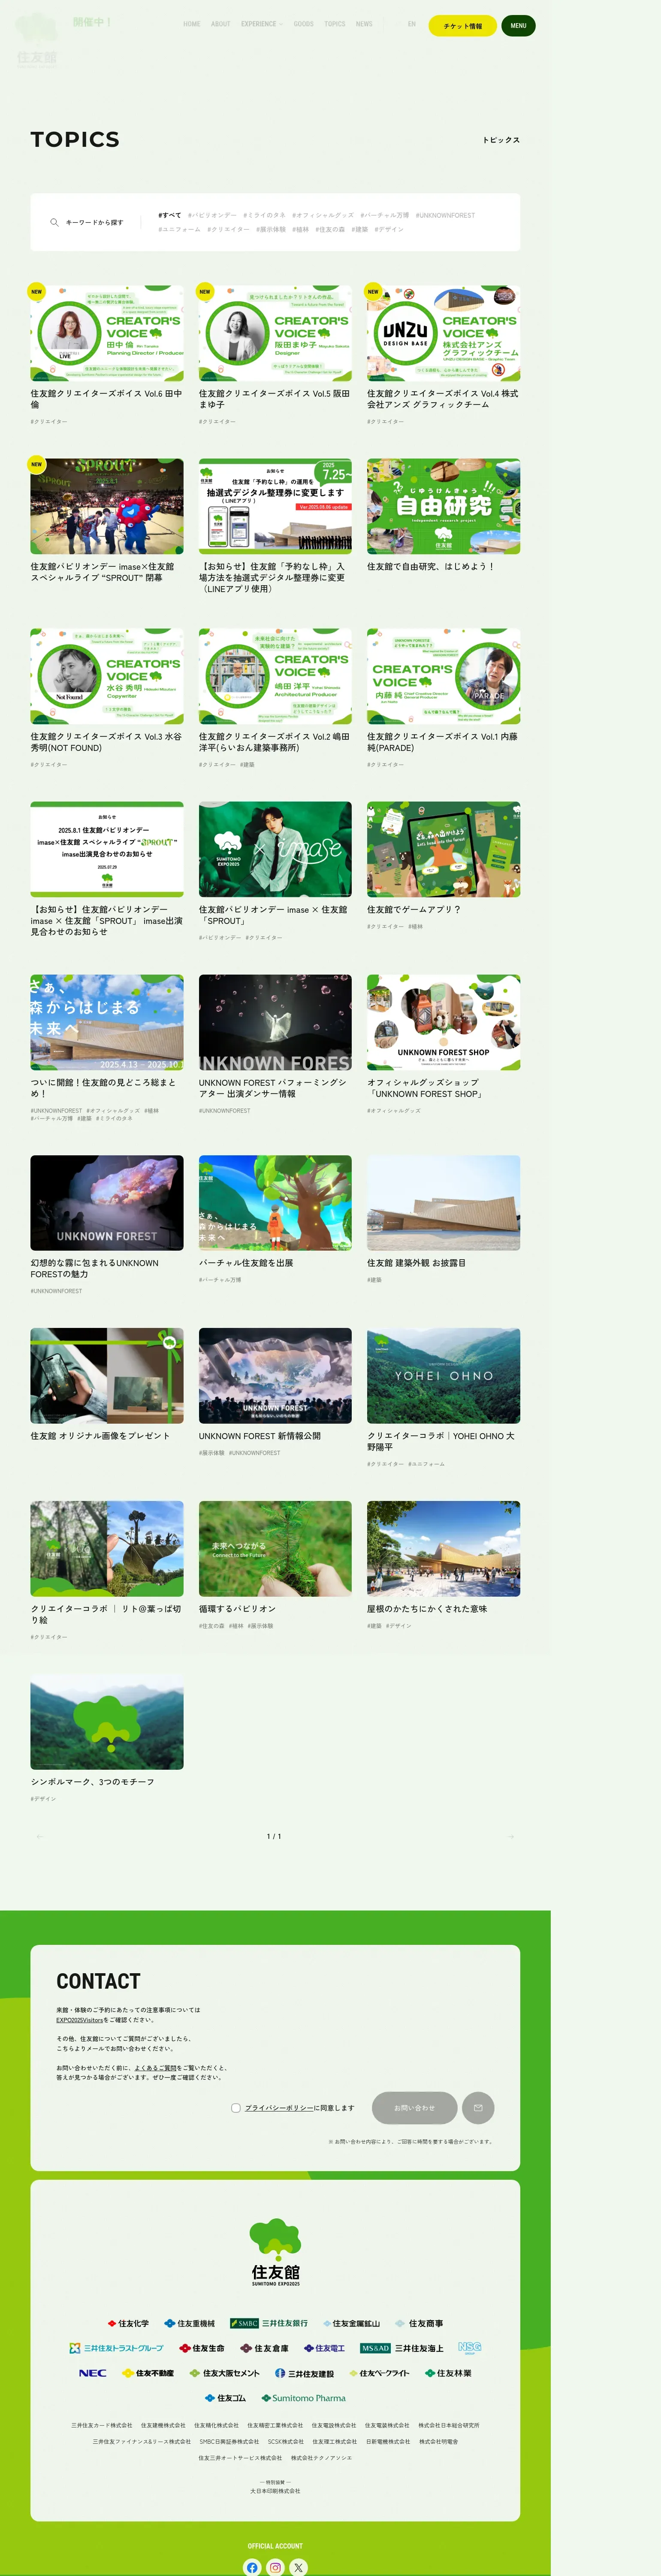661x2576 pixels.
Task: Open 屋根のかたちにかくされた意味 article title
Action: tap(427, 1609)
